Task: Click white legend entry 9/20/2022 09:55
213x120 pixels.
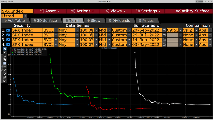Action: [x=29, y=49]
